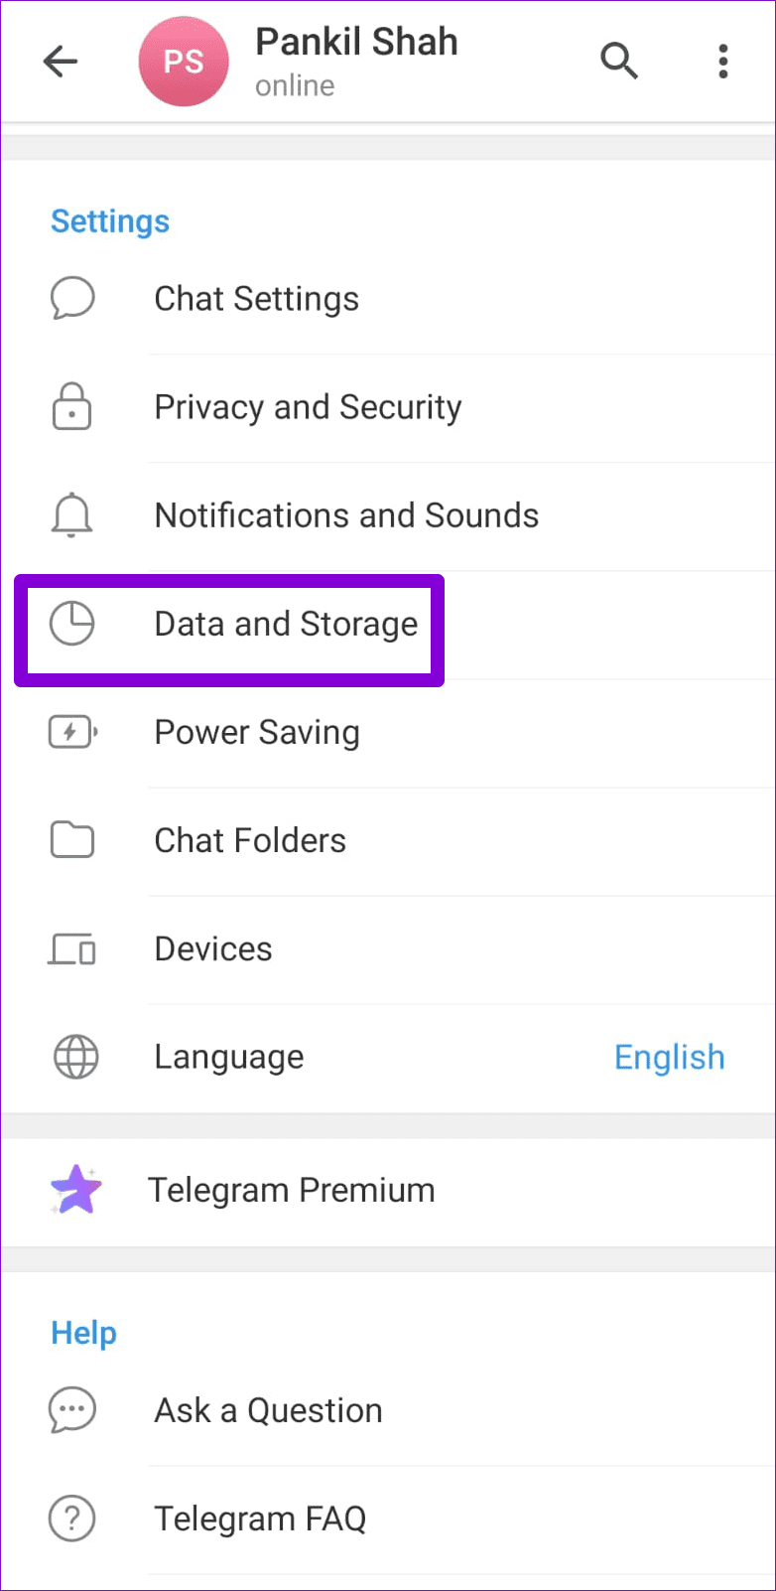Select the purple star icon for Telegram Premium
Screen dimensions: 776x1591
[x=75, y=1190]
